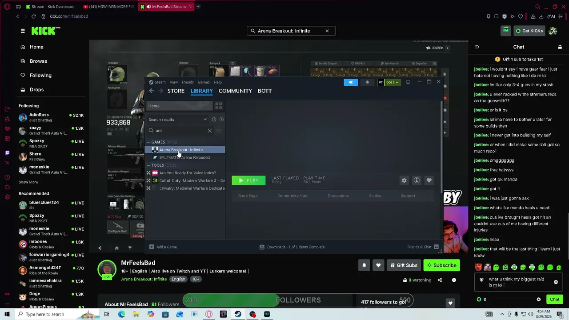Open the Discussions link in Steam
The width and height of the screenshot is (569, 320).
[x=338, y=196]
